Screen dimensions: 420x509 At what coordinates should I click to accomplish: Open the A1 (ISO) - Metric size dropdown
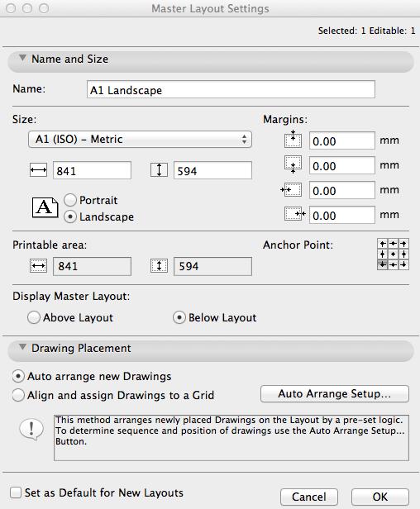pos(140,140)
